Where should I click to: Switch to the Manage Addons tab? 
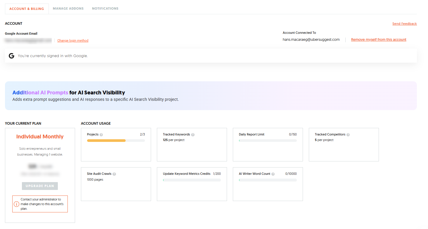point(68,8)
